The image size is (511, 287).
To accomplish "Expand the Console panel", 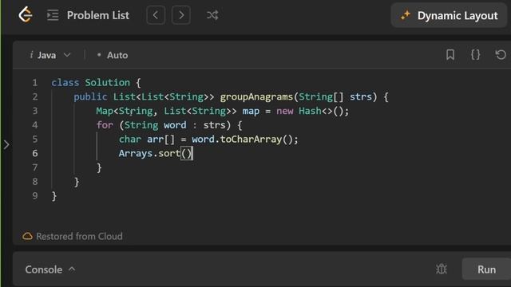I will tap(50, 269).
